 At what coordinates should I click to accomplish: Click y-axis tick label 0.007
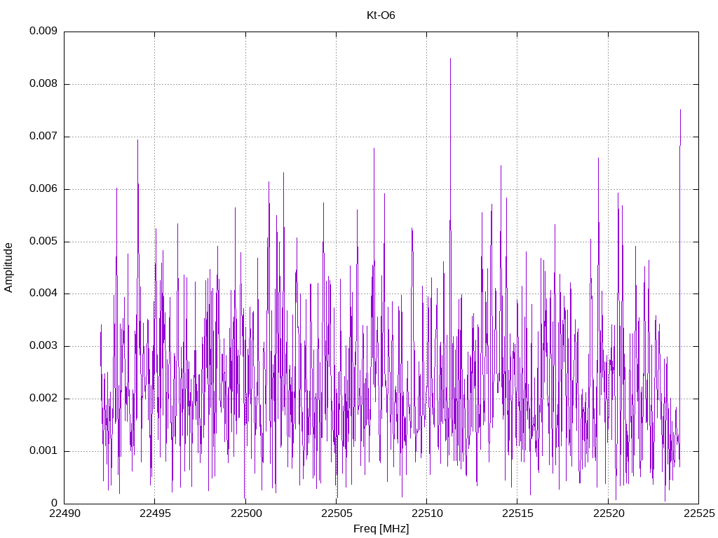43,136
